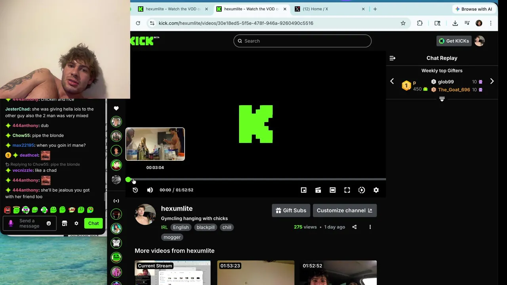Image resolution: width=507 pixels, height=285 pixels.
Task: Toggle picture-in-picture mini player icon
Action: pos(304,190)
